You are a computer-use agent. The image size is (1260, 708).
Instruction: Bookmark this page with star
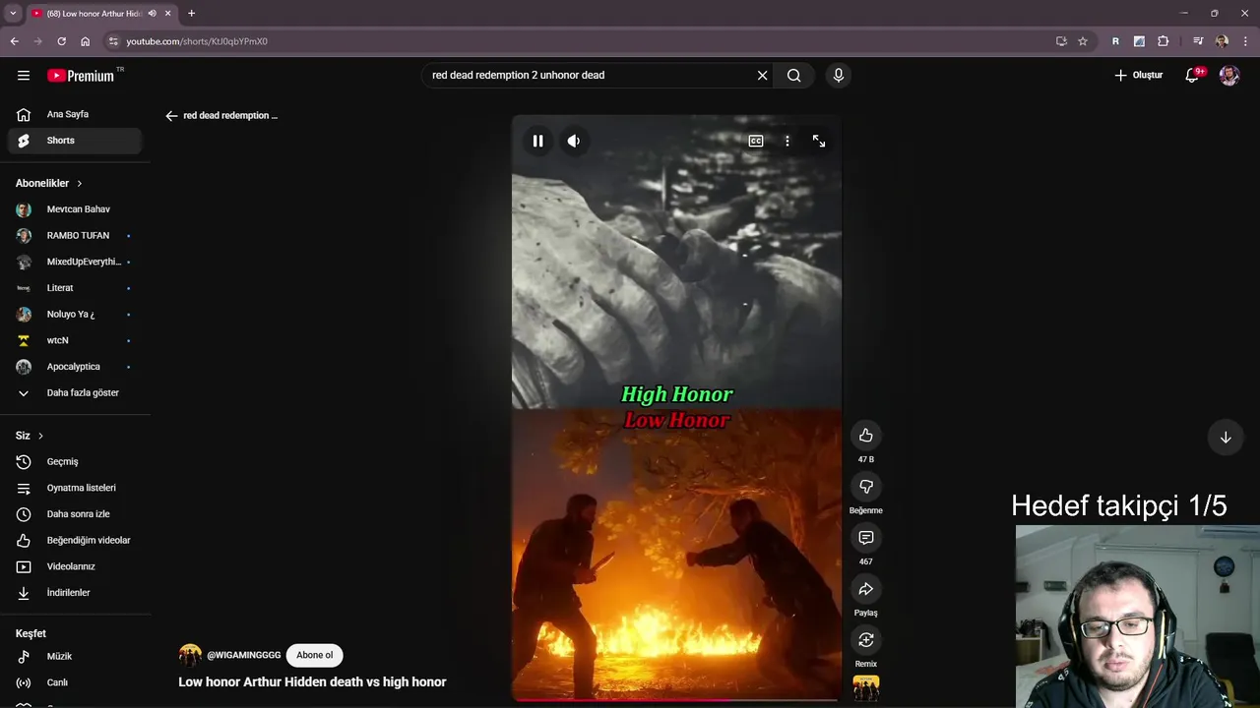pyautogui.click(x=1083, y=41)
